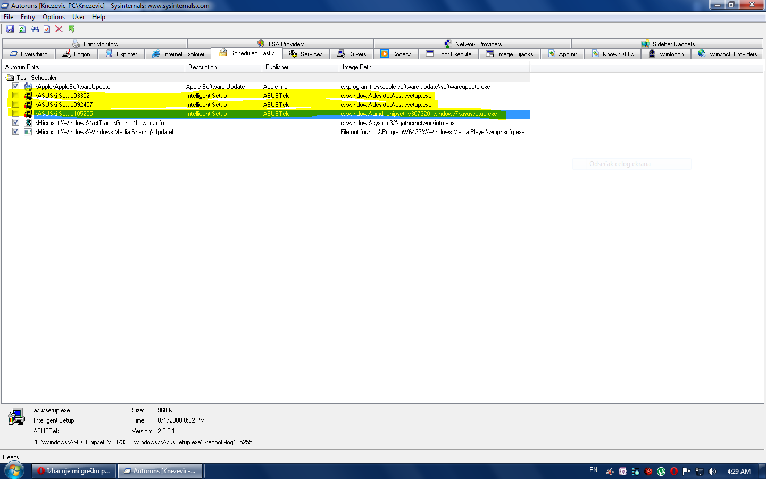
Task: Select the \Microsoft\Windows\NetTrace\GatherNetworkInfo row
Action: (x=266, y=123)
